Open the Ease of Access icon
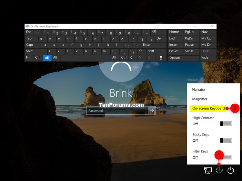Viewport: 242px width, 181px height. (x=219, y=170)
